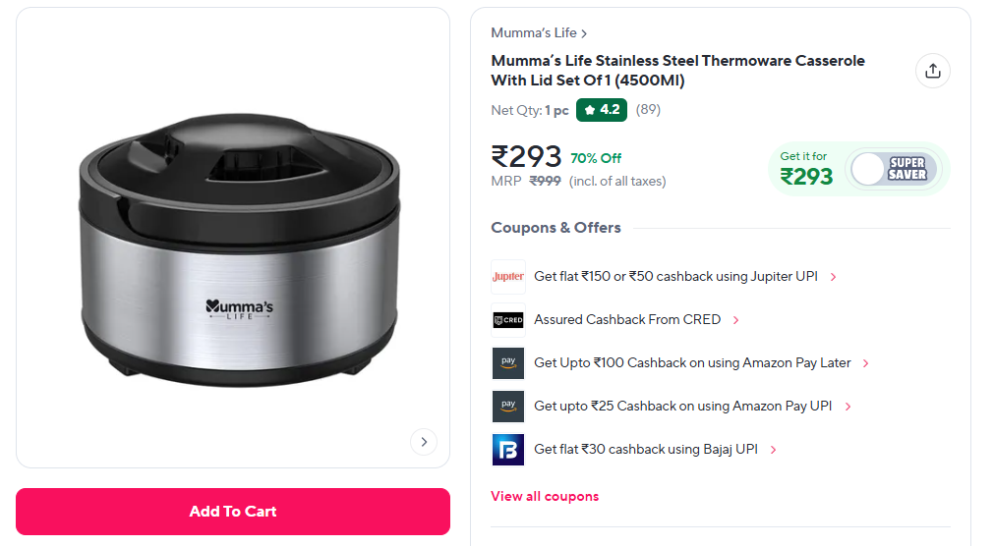Click the Jupiter offer logo
994x546 pixels.
[508, 277]
